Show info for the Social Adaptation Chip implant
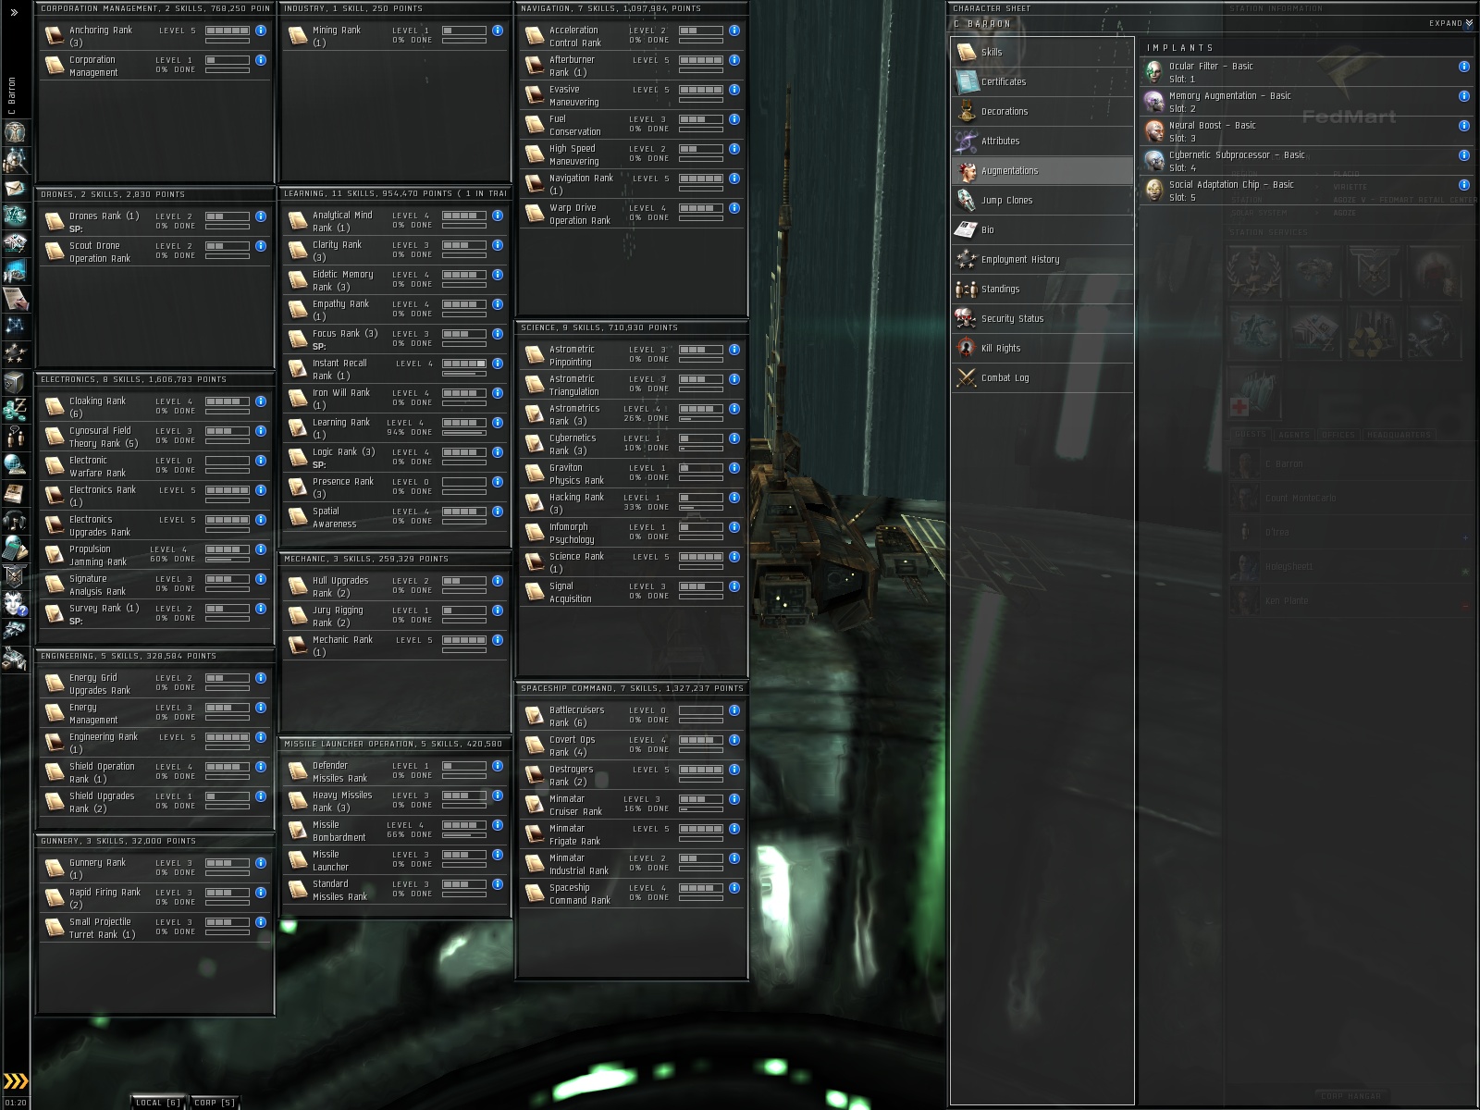The height and width of the screenshot is (1110, 1480). [1464, 185]
